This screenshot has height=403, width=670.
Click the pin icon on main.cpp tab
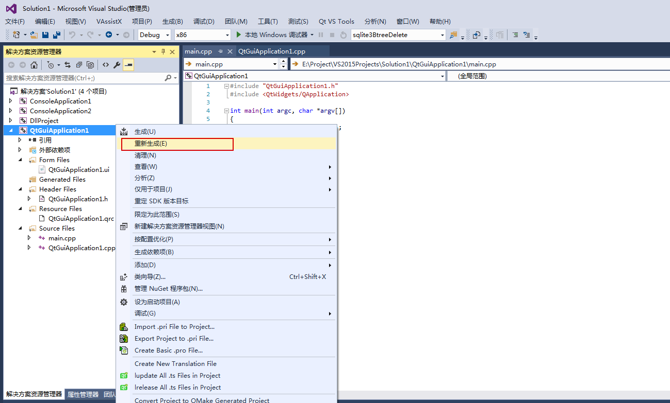coord(220,51)
